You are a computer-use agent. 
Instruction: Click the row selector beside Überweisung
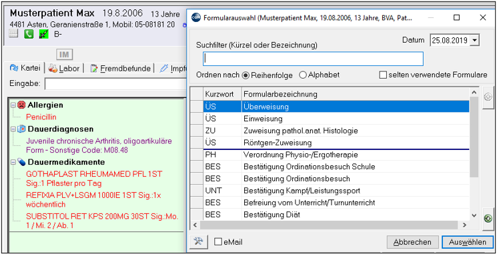[x=197, y=107]
